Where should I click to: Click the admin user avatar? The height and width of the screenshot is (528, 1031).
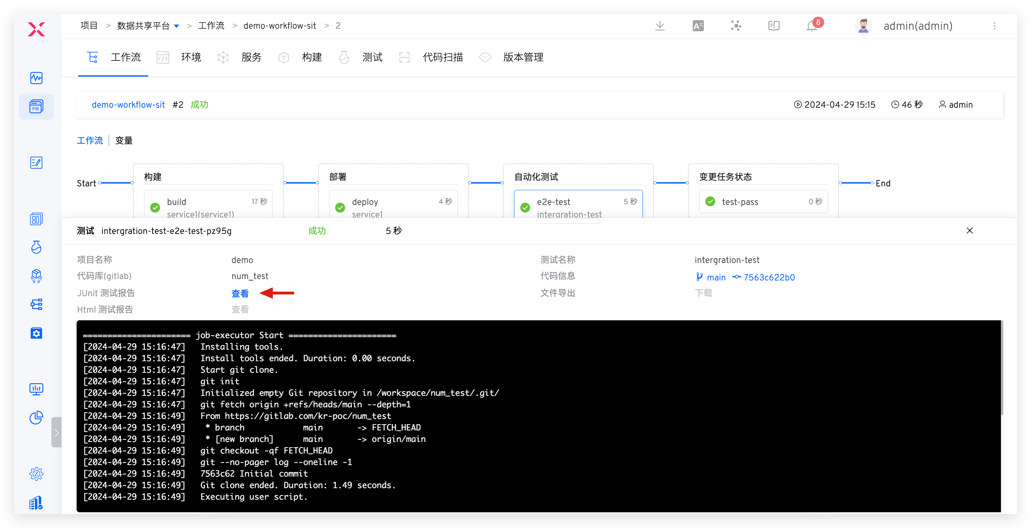pyautogui.click(x=863, y=26)
